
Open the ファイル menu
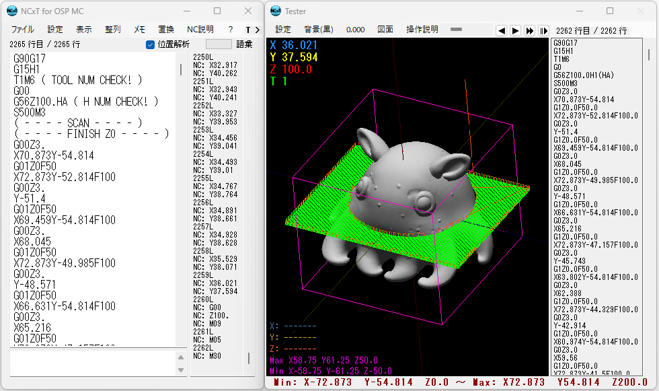[23, 30]
